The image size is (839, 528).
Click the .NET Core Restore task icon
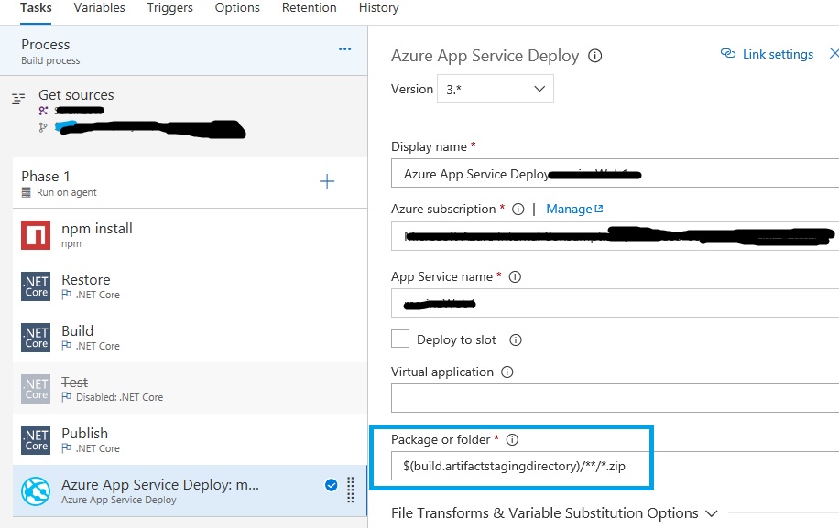[36, 287]
